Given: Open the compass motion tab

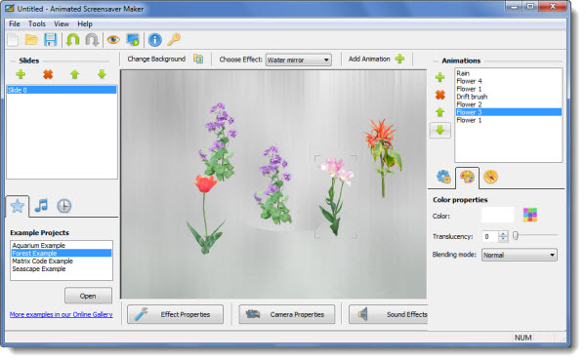Looking at the screenshot, I should [490, 177].
